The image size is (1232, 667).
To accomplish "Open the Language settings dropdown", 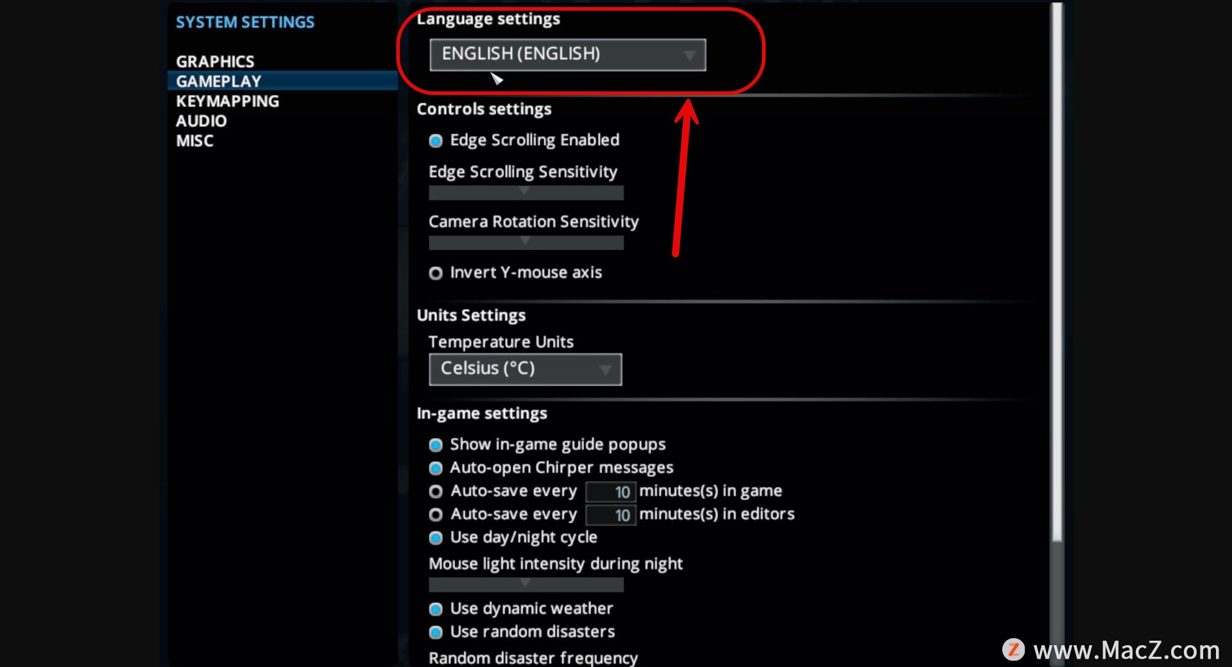I will pyautogui.click(x=567, y=55).
